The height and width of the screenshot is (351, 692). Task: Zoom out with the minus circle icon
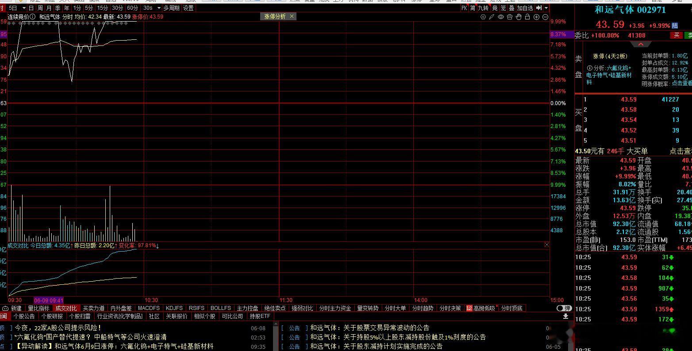tap(545, 17)
